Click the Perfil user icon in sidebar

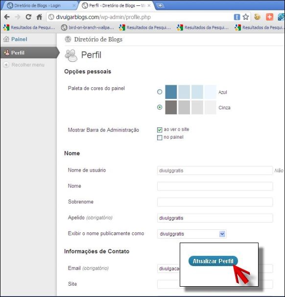(x=7, y=52)
